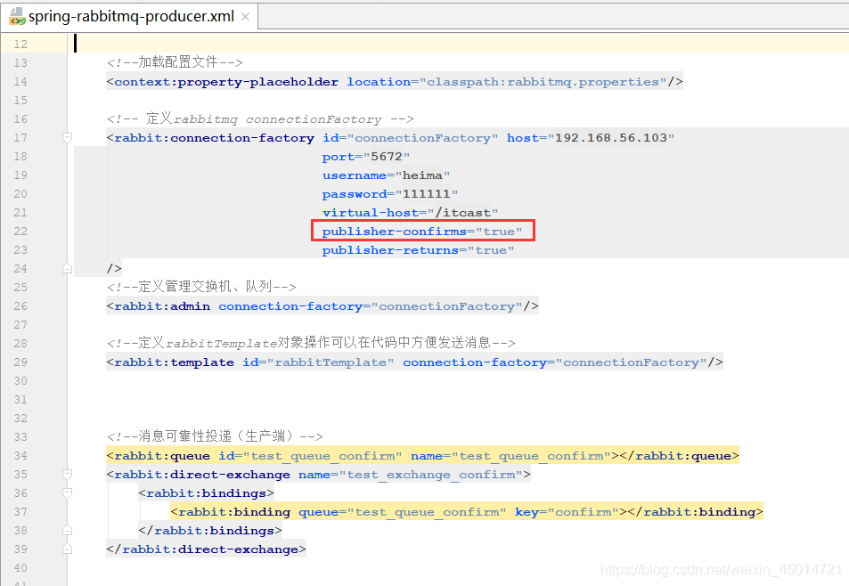Image resolution: width=849 pixels, height=586 pixels.
Task: Collapse the fold end marker at line 24
Action: pyautogui.click(x=67, y=268)
